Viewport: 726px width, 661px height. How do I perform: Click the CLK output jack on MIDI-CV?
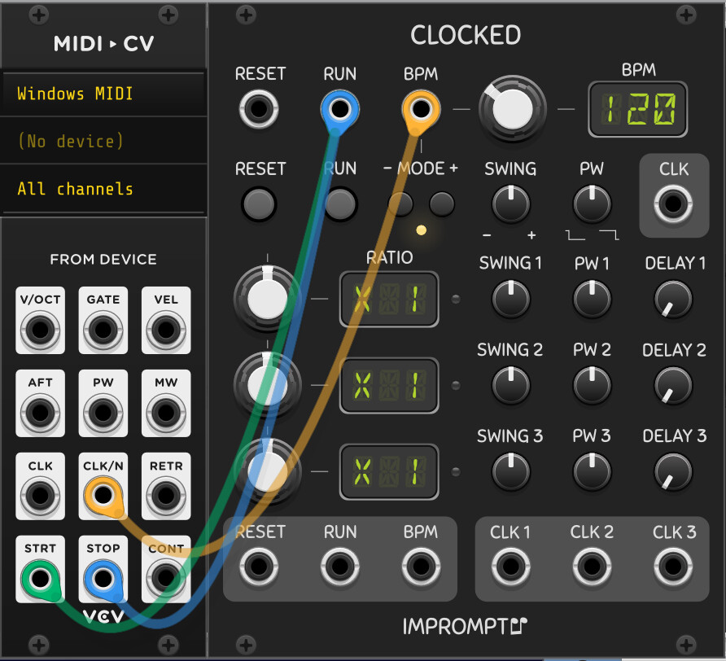click(40, 496)
